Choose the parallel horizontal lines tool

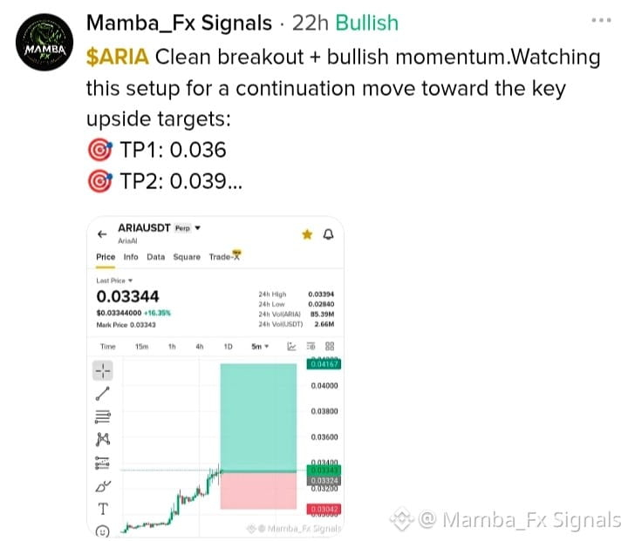(x=103, y=416)
